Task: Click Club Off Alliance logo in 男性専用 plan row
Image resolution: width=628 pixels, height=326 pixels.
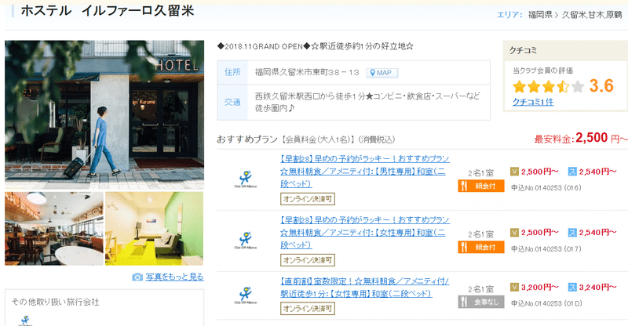Action: point(246,179)
